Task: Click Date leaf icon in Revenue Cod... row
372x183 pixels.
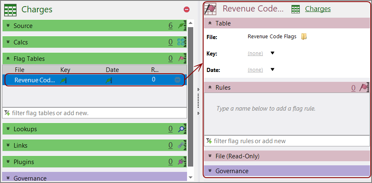Action: click(109, 80)
